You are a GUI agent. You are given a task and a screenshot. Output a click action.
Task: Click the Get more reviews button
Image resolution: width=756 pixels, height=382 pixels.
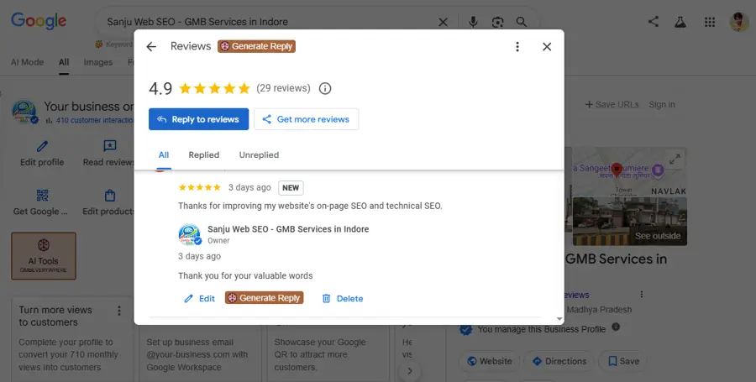[306, 119]
